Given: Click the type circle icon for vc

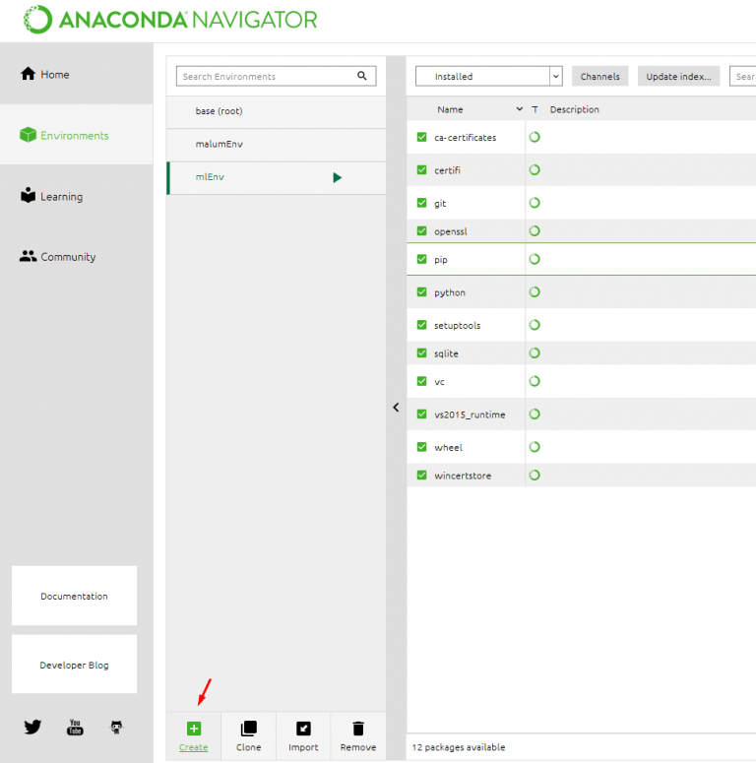Looking at the screenshot, I should (x=535, y=381).
